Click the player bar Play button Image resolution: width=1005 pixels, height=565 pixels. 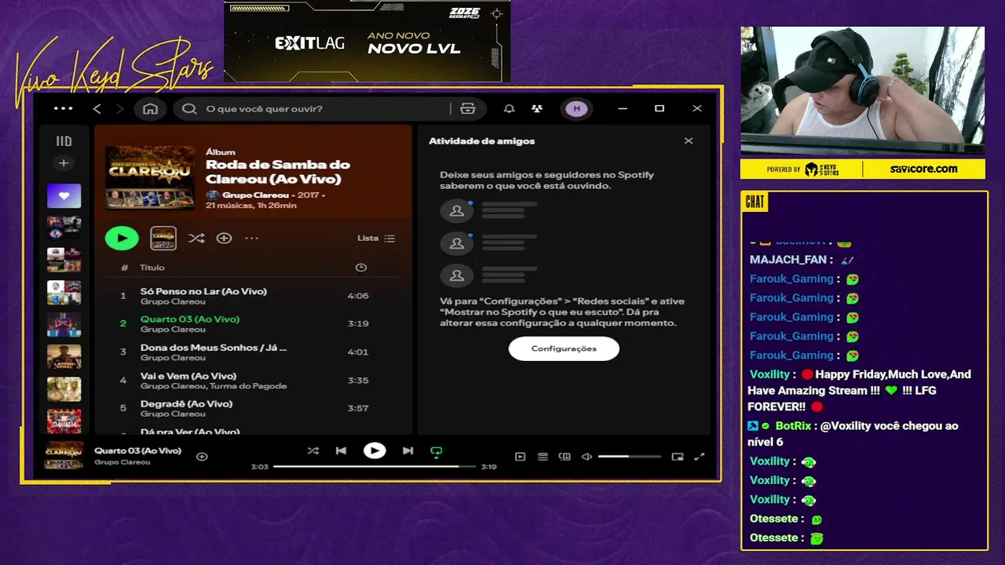[x=375, y=450]
